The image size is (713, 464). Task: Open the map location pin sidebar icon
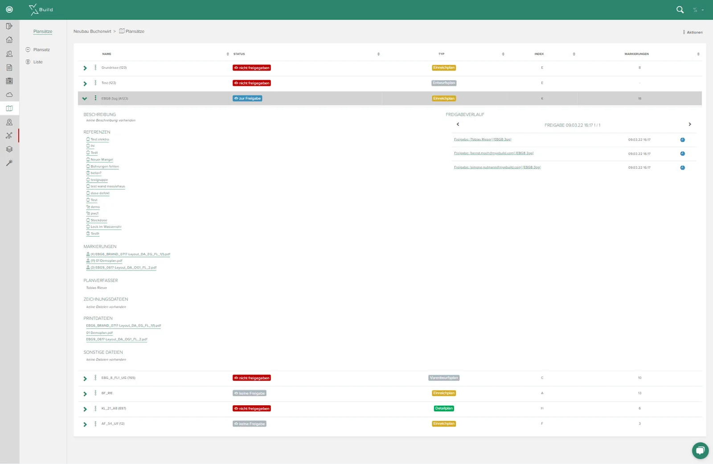9,122
